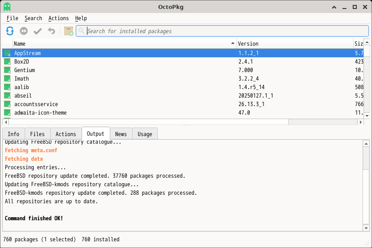Switch to the Usage tab

pyautogui.click(x=145, y=134)
